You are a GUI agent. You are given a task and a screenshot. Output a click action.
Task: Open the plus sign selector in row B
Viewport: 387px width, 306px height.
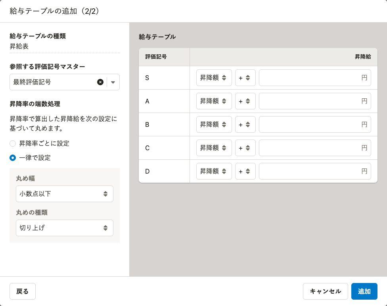click(245, 124)
